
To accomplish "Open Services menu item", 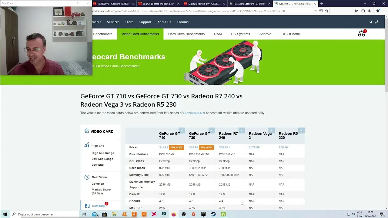I will point(113,22).
